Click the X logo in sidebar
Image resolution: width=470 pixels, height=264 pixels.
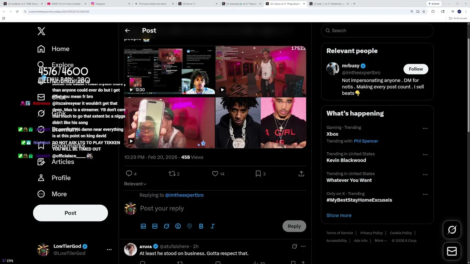41,31
